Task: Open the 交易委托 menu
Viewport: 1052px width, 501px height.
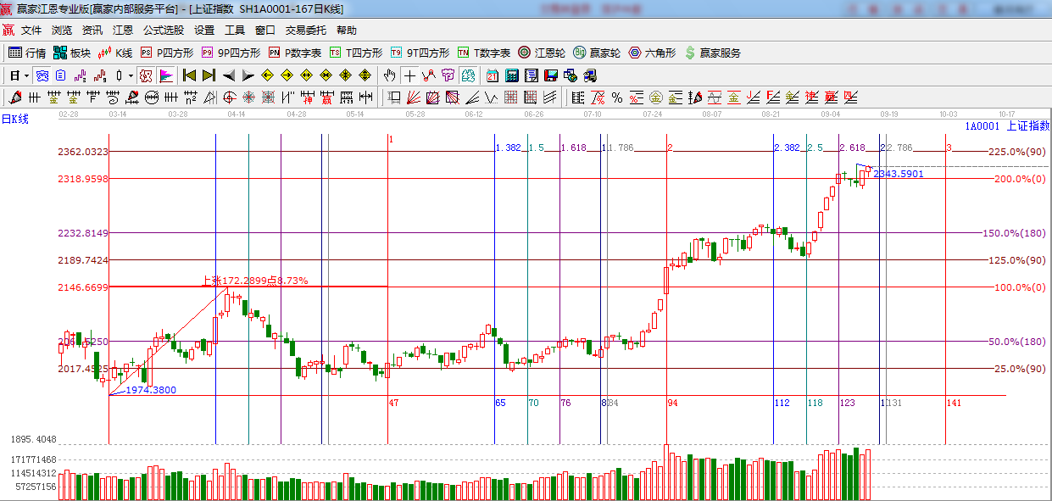Action: [305, 30]
